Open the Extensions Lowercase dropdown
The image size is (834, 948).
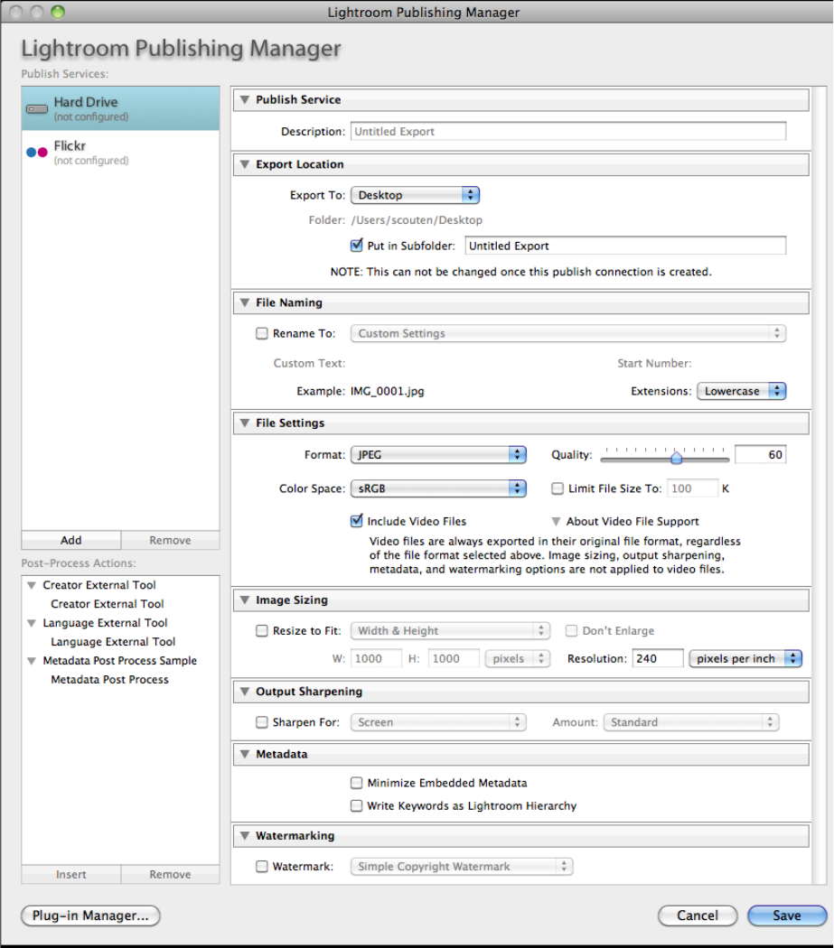742,391
